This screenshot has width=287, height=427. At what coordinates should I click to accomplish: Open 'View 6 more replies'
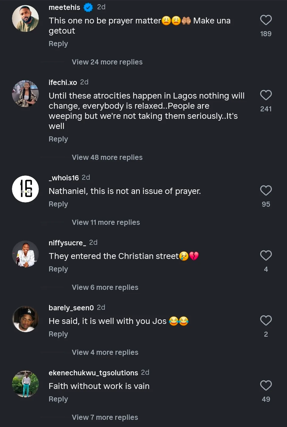(x=105, y=287)
